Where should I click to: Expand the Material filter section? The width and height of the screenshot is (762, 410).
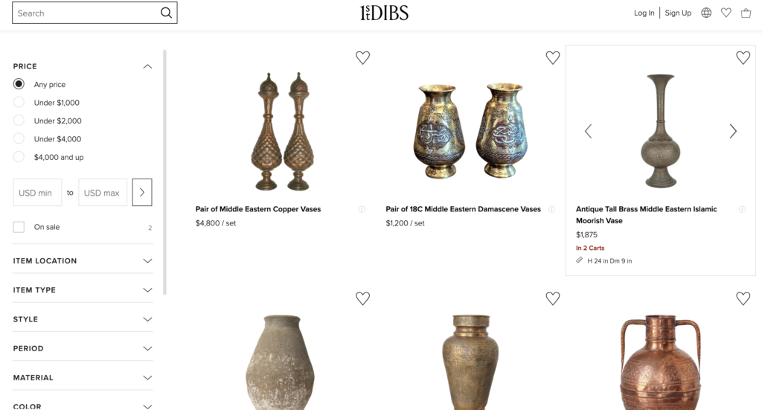(x=83, y=378)
